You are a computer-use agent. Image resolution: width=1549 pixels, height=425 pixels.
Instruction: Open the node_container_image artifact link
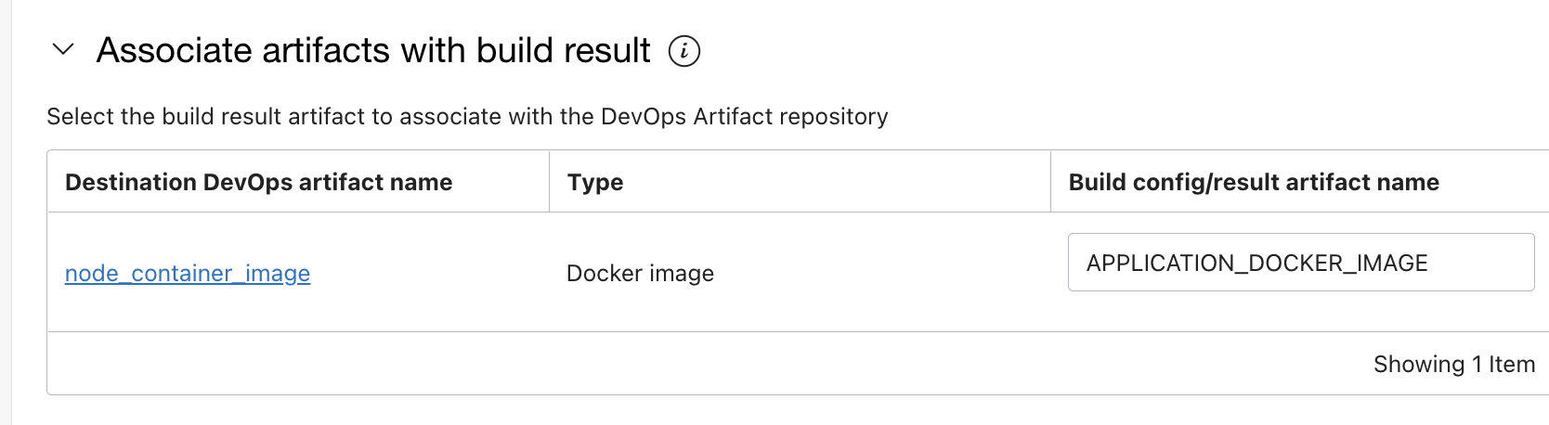point(188,273)
